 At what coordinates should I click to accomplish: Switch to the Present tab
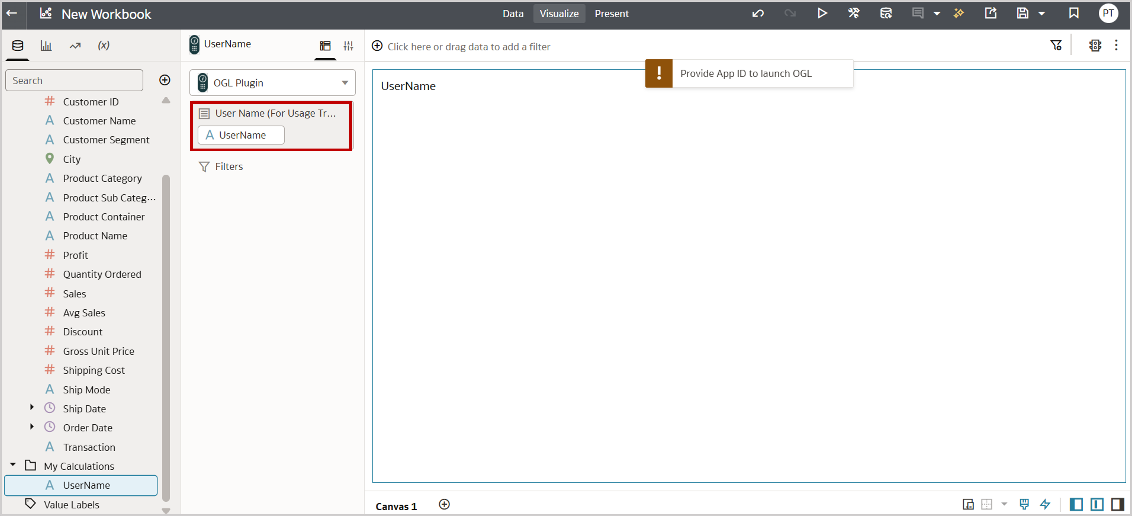[x=612, y=14]
